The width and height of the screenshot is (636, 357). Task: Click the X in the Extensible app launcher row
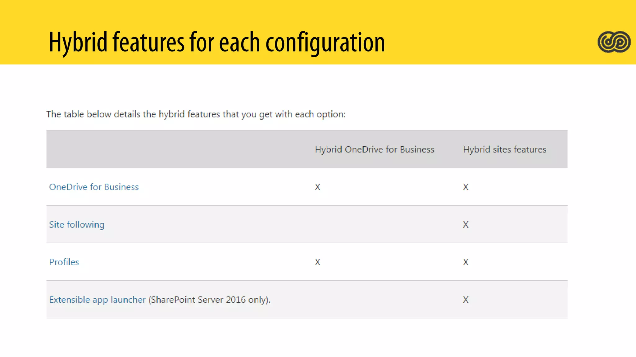(466, 300)
